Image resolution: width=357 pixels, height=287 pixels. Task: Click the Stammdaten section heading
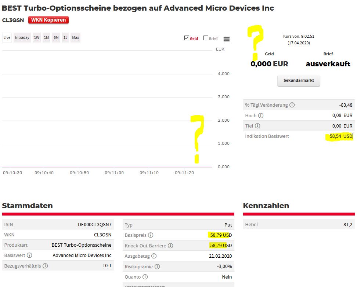pyautogui.click(x=27, y=206)
